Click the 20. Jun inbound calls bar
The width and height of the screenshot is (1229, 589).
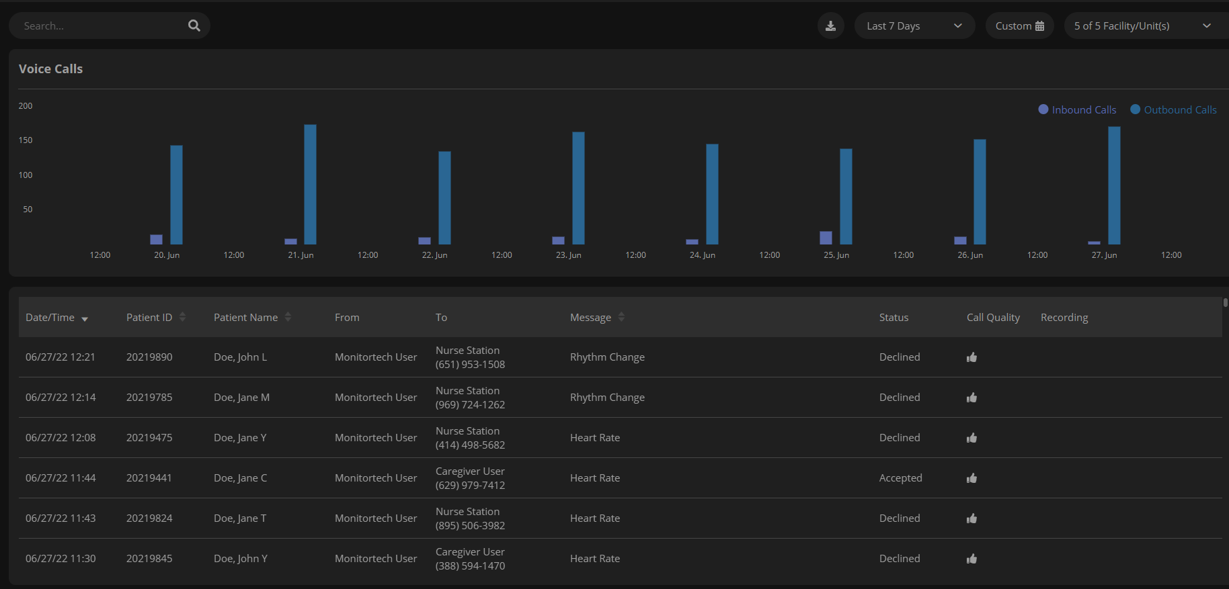(156, 239)
